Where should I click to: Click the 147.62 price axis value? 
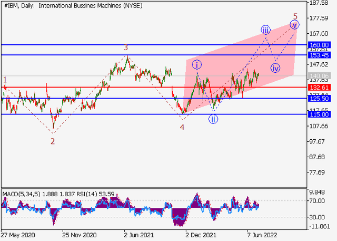click(x=319, y=64)
